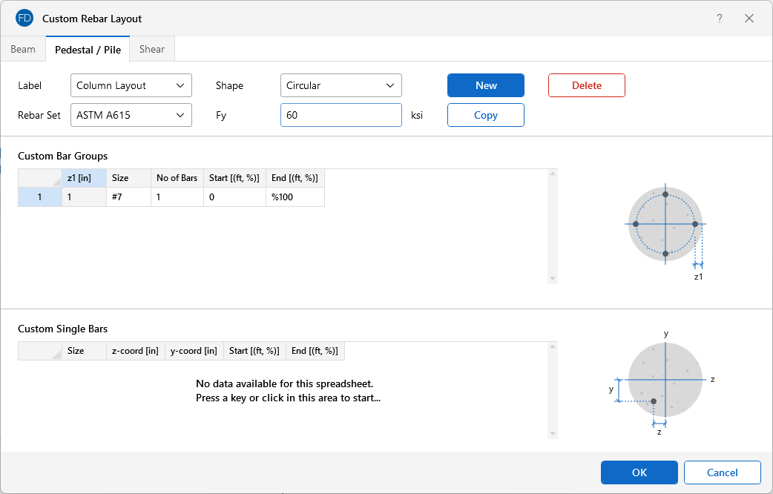
Task: Switch to the Beam tab
Action: pyautogui.click(x=23, y=50)
